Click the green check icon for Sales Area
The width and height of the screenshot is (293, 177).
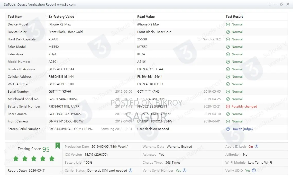[x=228, y=54]
